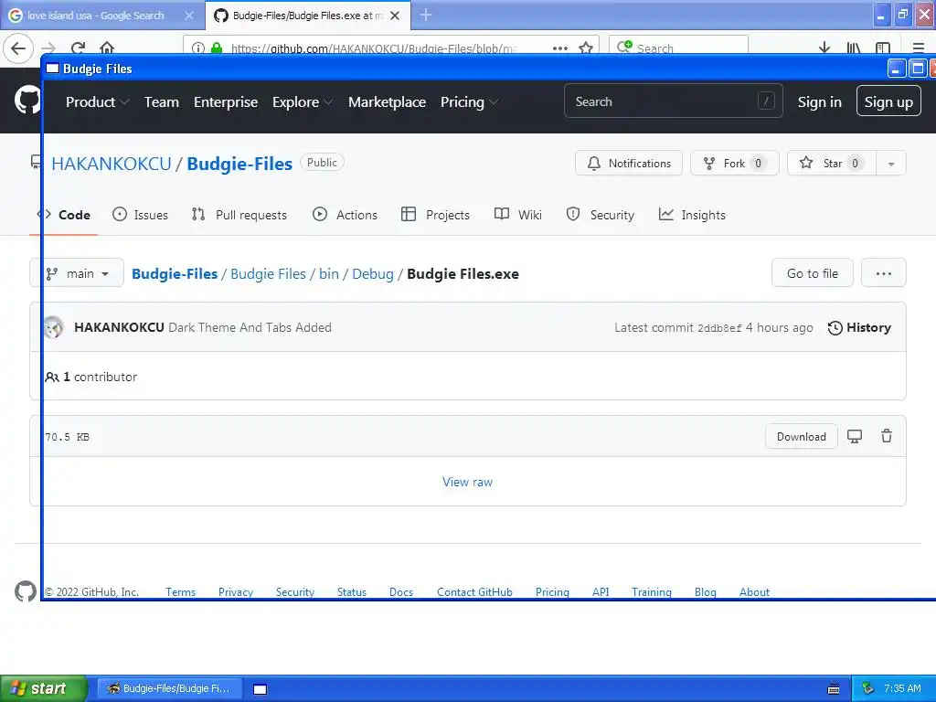Open Star lists dropdown arrow

tap(891, 164)
